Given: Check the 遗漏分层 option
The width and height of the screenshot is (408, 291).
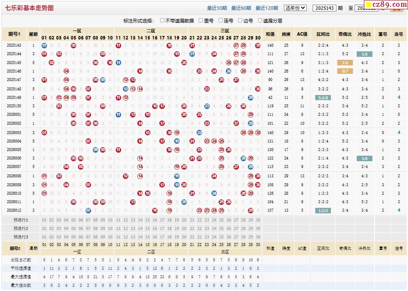Looking at the screenshot, I should click(260, 20).
